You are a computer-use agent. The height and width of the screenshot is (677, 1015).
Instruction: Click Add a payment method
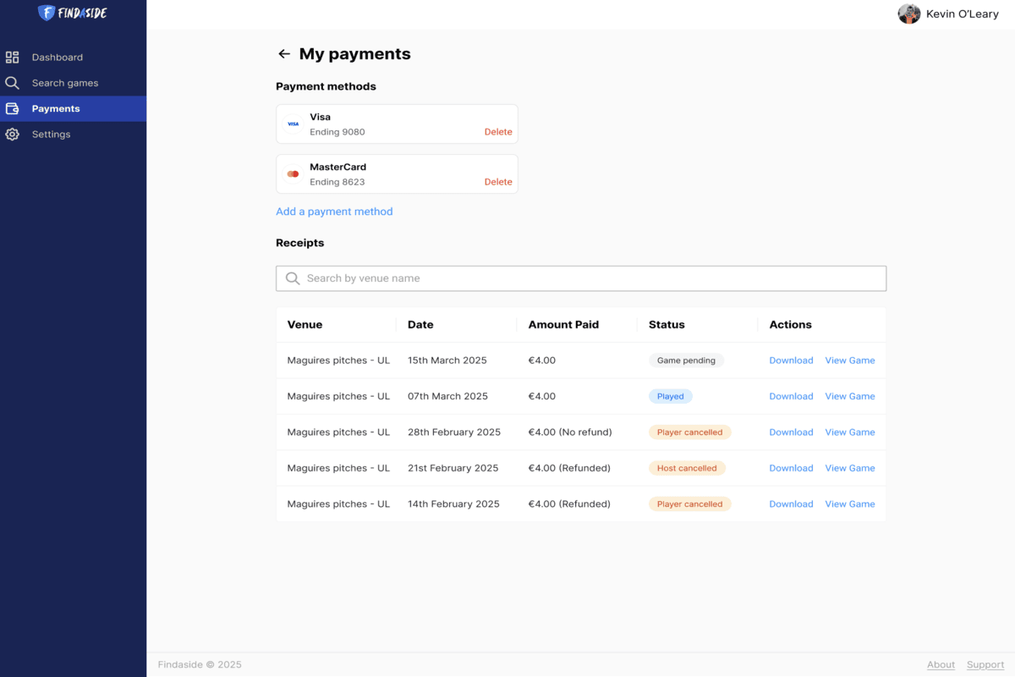point(334,212)
